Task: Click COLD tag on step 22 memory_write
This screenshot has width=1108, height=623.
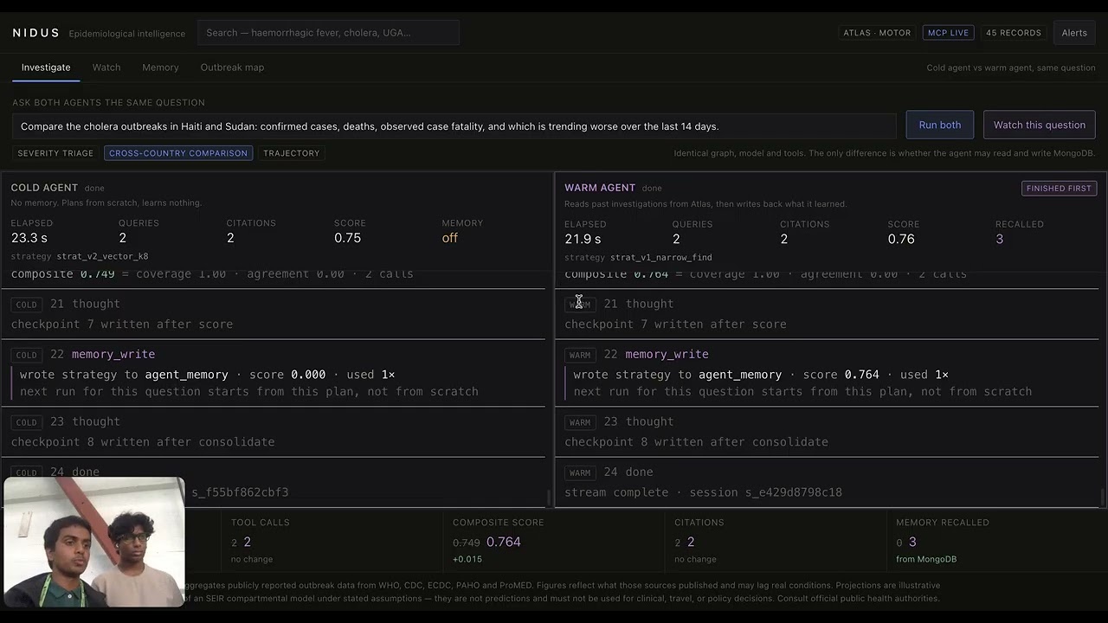Action: tap(27, 355)
